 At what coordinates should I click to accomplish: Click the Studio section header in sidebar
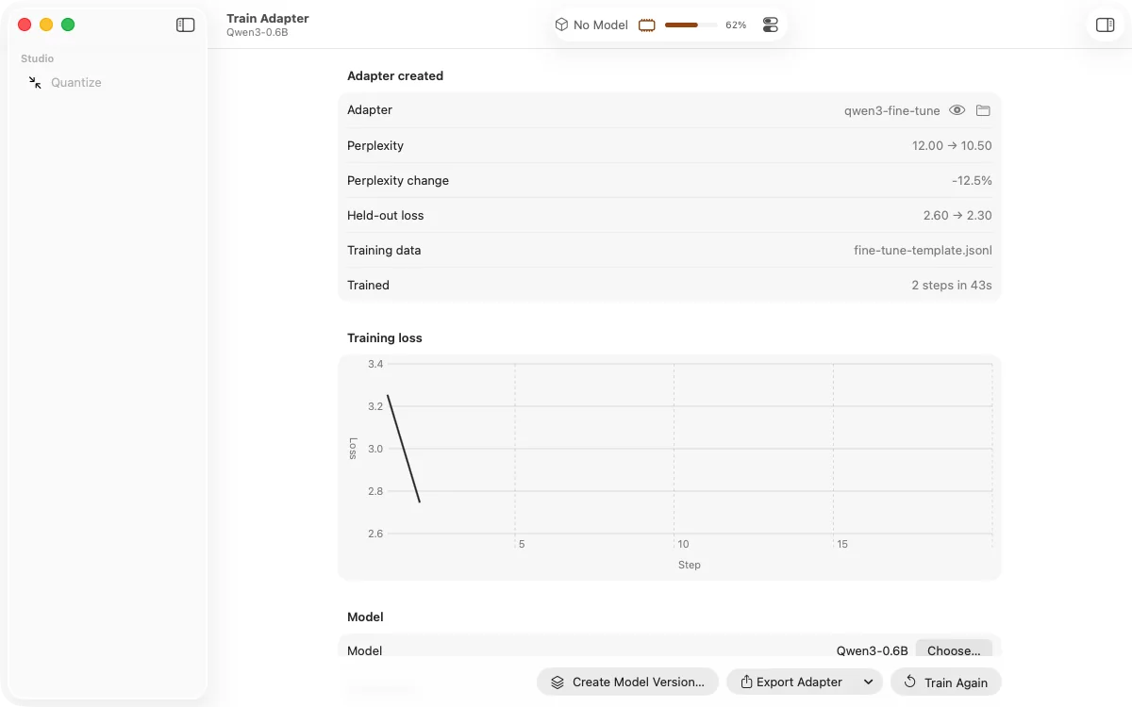pyautogui.click(x=38, y=58)
